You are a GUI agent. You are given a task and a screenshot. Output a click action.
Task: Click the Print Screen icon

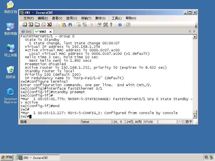(x=78, y=25)
